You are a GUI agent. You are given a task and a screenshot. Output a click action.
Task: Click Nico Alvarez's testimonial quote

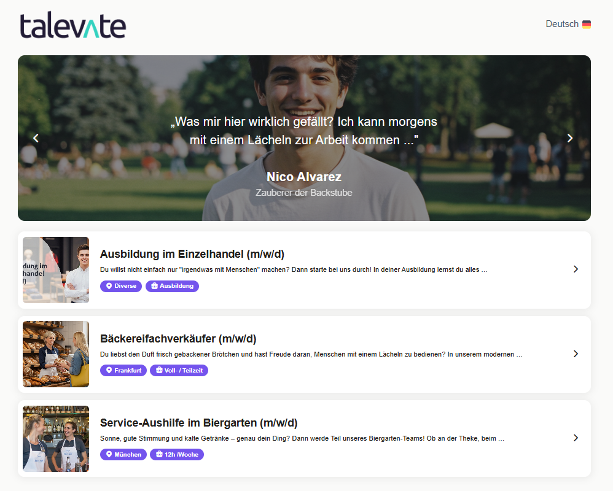tap(305, 131)
